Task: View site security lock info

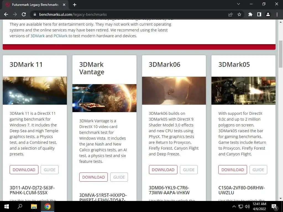Action: tap(35, 14)
